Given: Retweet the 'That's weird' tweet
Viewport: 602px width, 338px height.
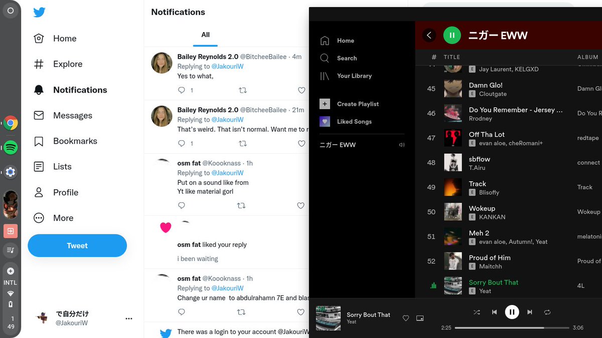Looking at the screenshot, I should tap(242, 143).
